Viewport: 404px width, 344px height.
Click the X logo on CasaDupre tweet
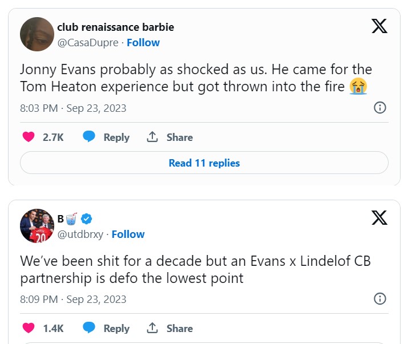coord(379,26)
